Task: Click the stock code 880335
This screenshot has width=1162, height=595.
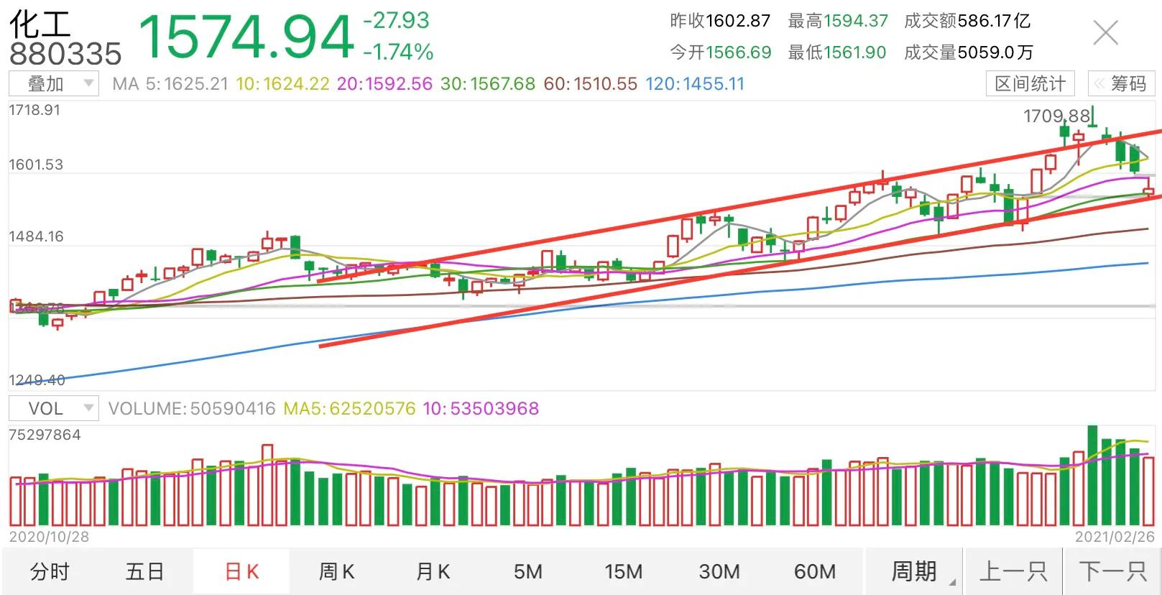Action: click(x=65, y=54)
